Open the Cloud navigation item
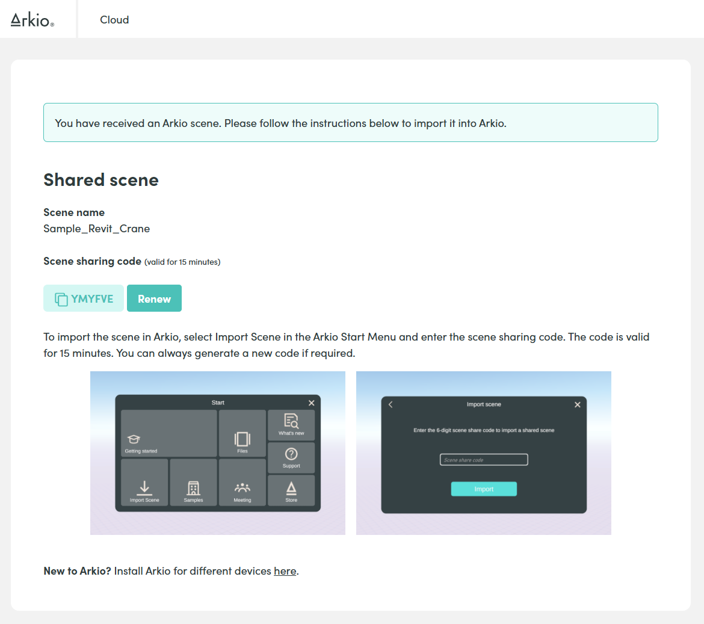Viewport: 704px width, 624px height. (114, 20)
